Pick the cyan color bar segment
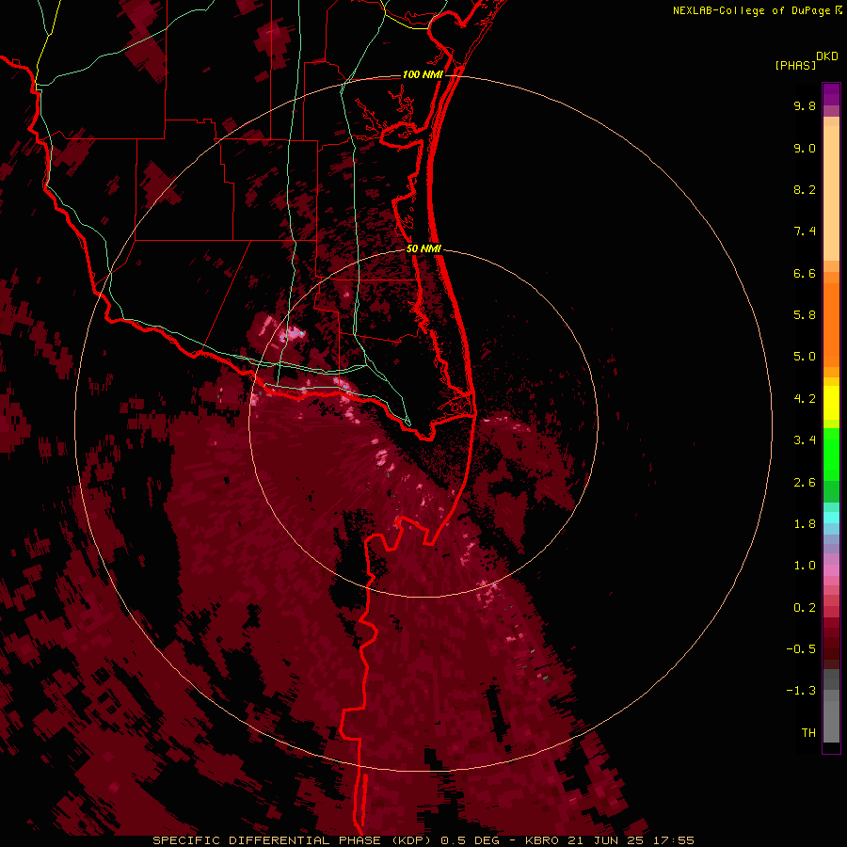 831,518
